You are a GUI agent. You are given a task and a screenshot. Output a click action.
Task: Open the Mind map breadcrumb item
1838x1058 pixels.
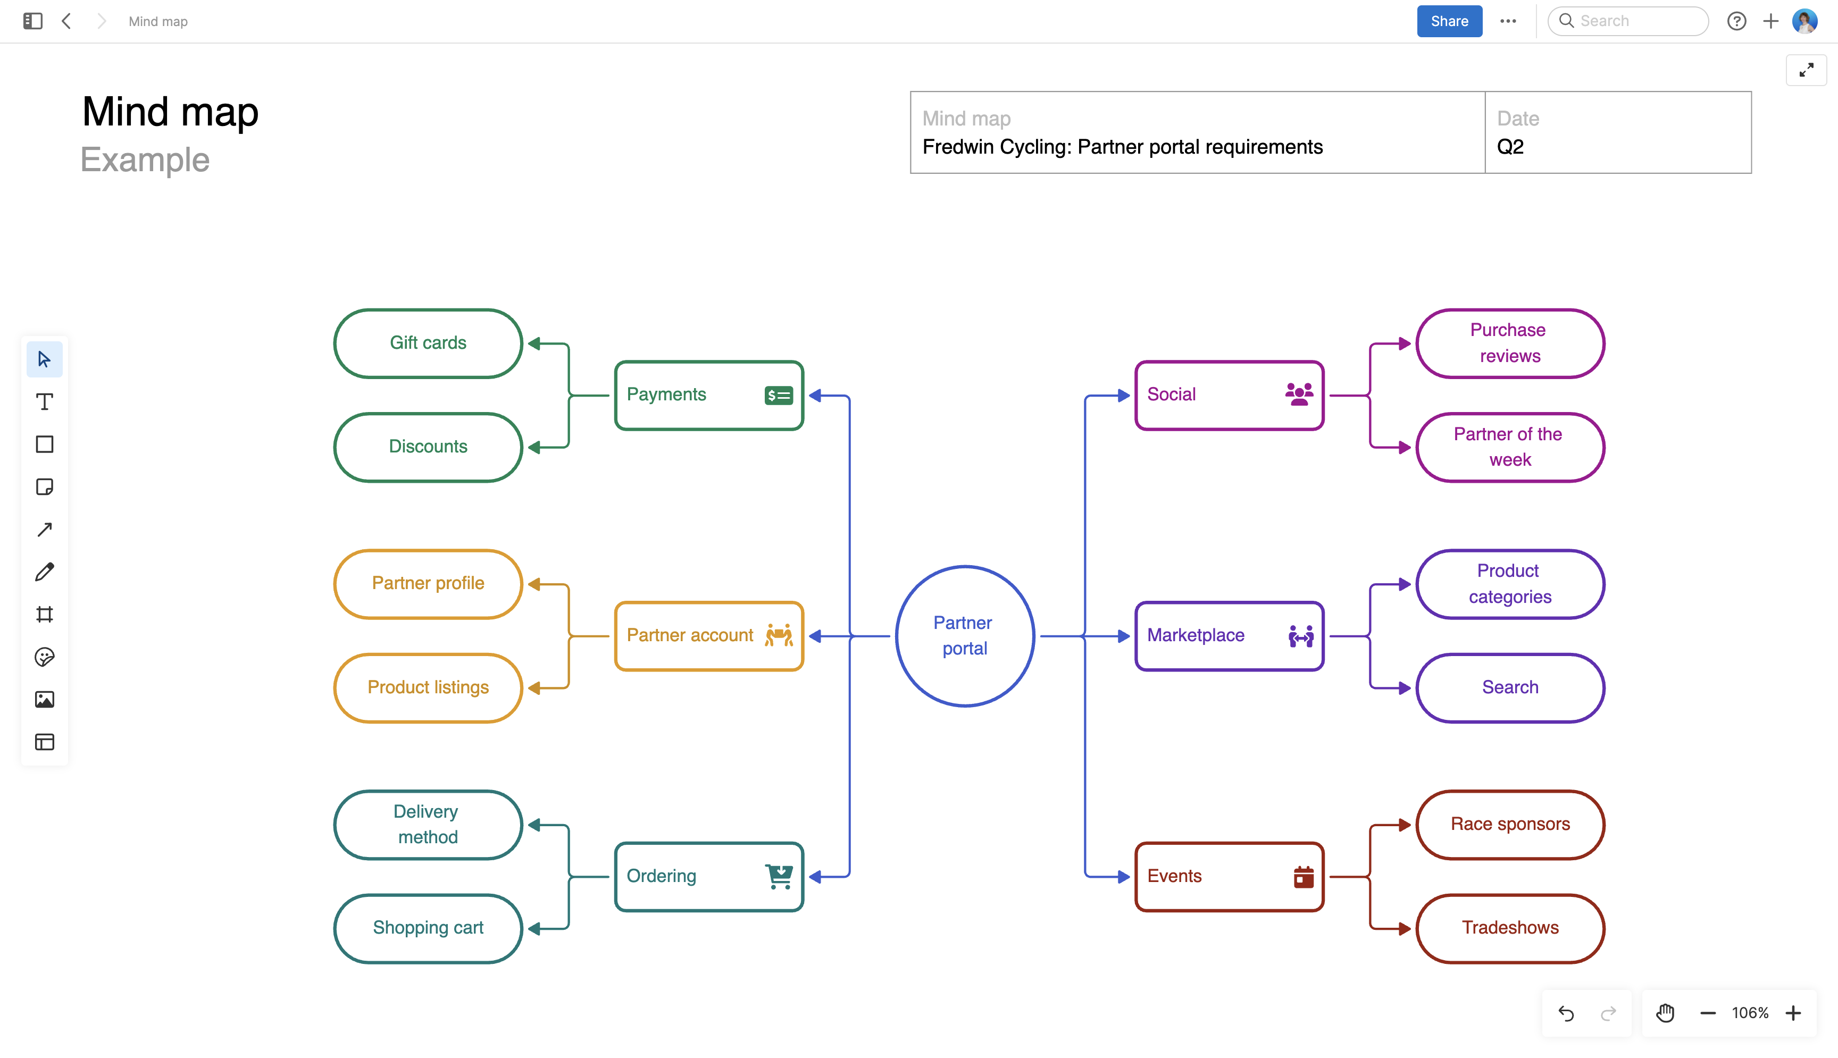[x=158, y=21]
